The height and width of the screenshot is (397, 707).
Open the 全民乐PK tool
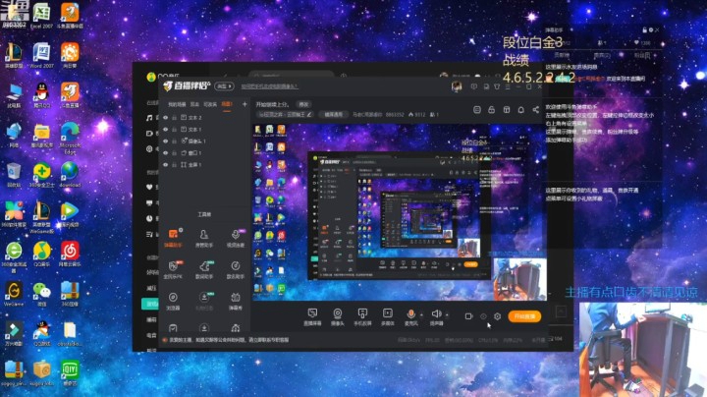(173, 269)
